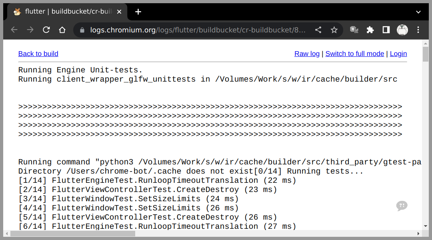This screenshot has height=240, width=432.
Task: Share the current page
Action: (318, 30)
